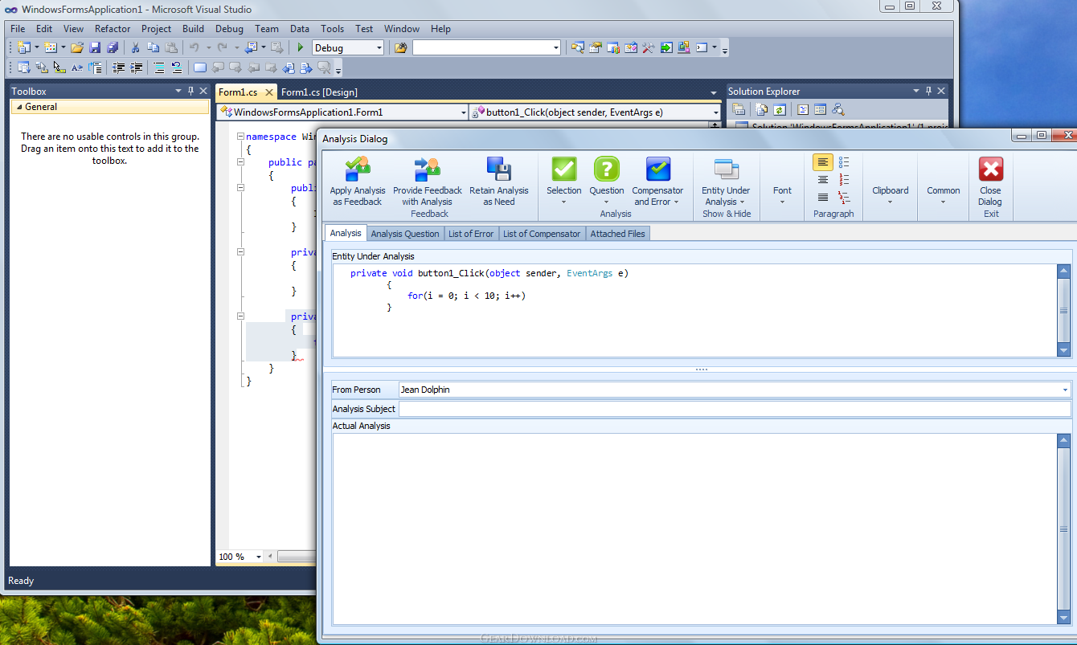Toggle bulleted list formatting
Screen dimensions: 1077x645
pos(844,162)
